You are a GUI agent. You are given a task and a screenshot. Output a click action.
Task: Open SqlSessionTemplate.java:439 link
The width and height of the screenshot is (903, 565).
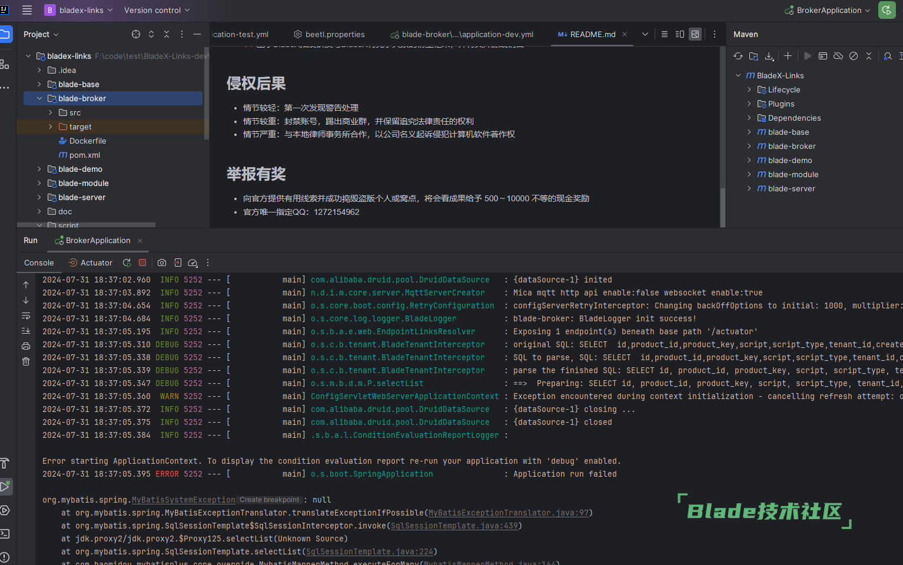point(454,526)
